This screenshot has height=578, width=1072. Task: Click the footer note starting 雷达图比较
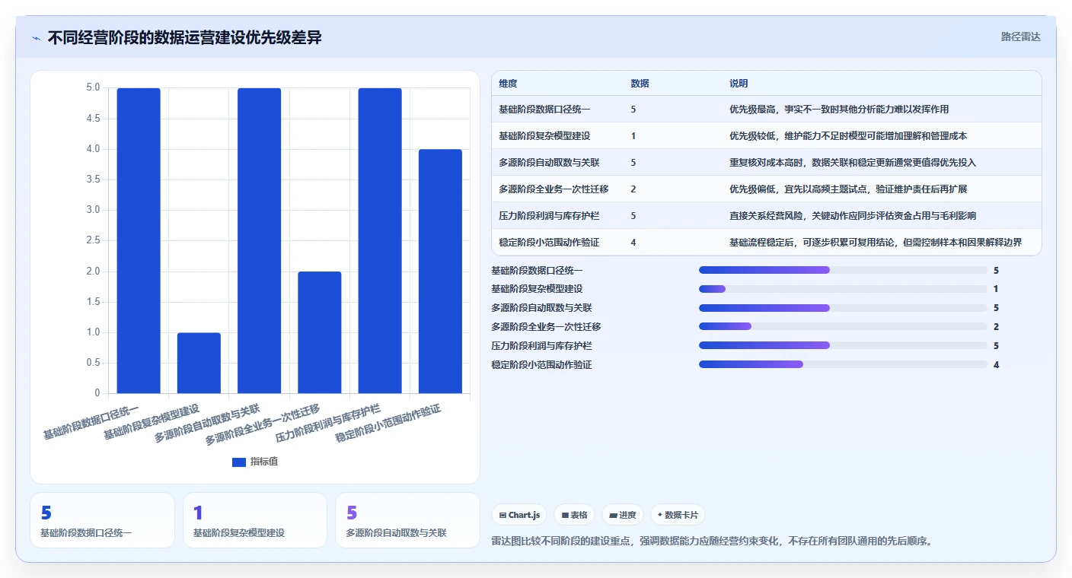(x=712, y=541)
